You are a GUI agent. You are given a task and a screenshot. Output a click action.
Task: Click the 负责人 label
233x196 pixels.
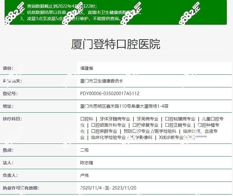point(10,175)
